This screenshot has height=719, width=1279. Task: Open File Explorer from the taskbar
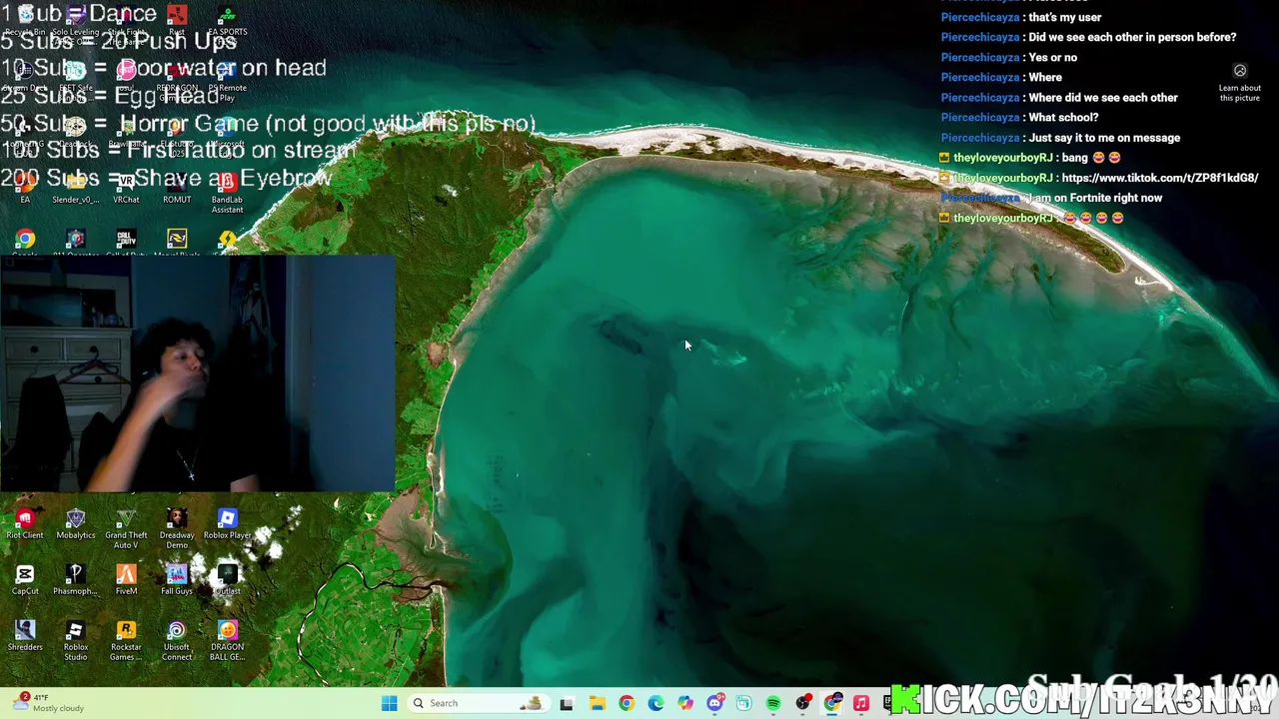597,703
